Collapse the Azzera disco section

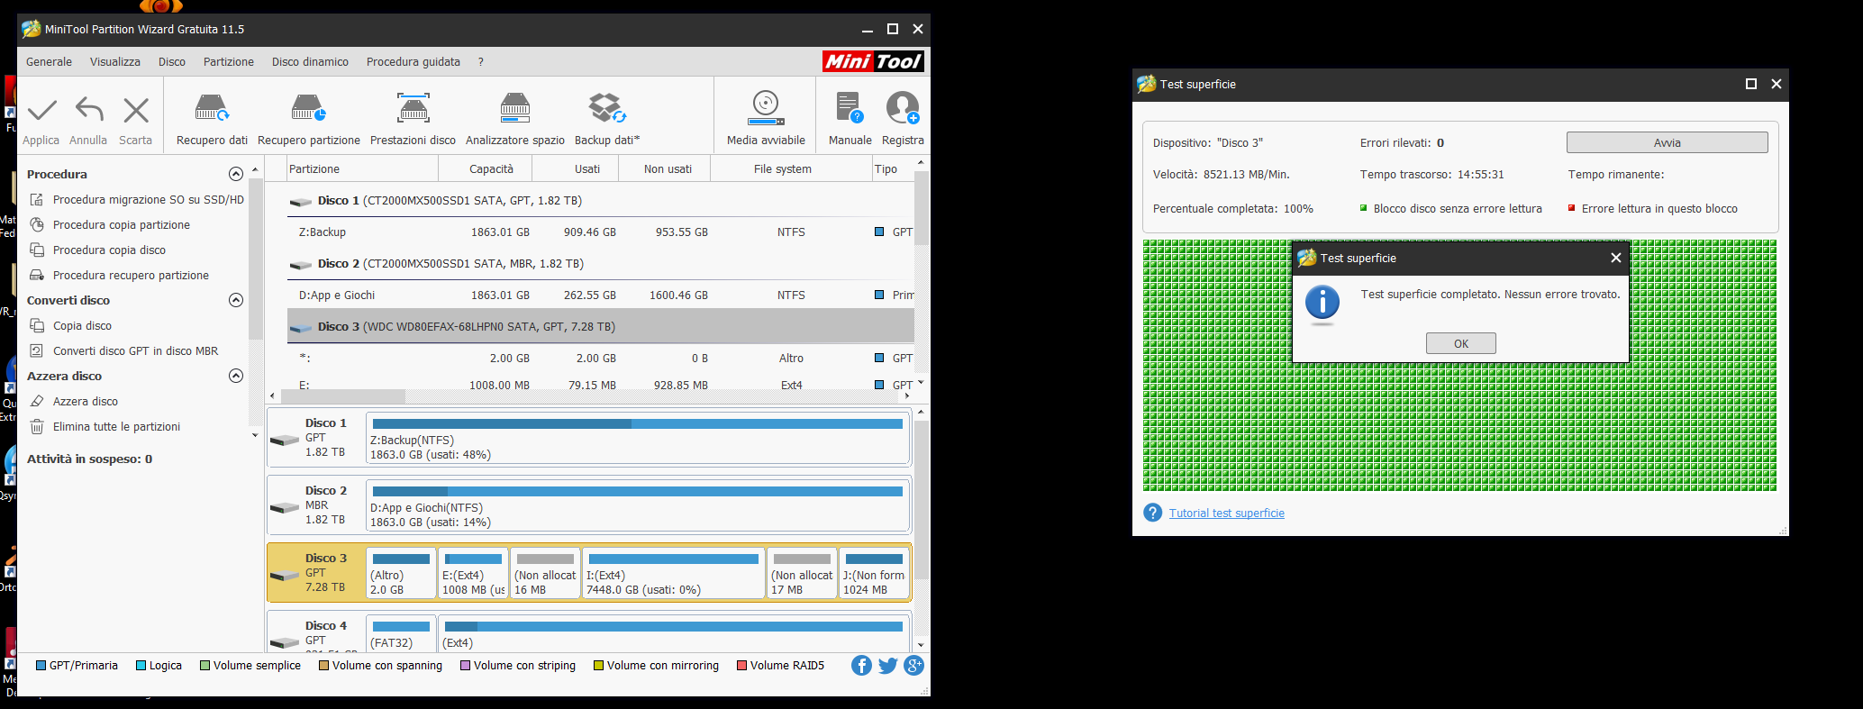click(x=236, y=376)
